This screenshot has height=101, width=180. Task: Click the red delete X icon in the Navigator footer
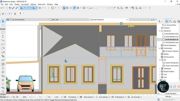click(179, 87)
